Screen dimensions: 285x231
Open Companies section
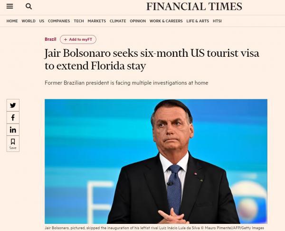pos(59,21)
